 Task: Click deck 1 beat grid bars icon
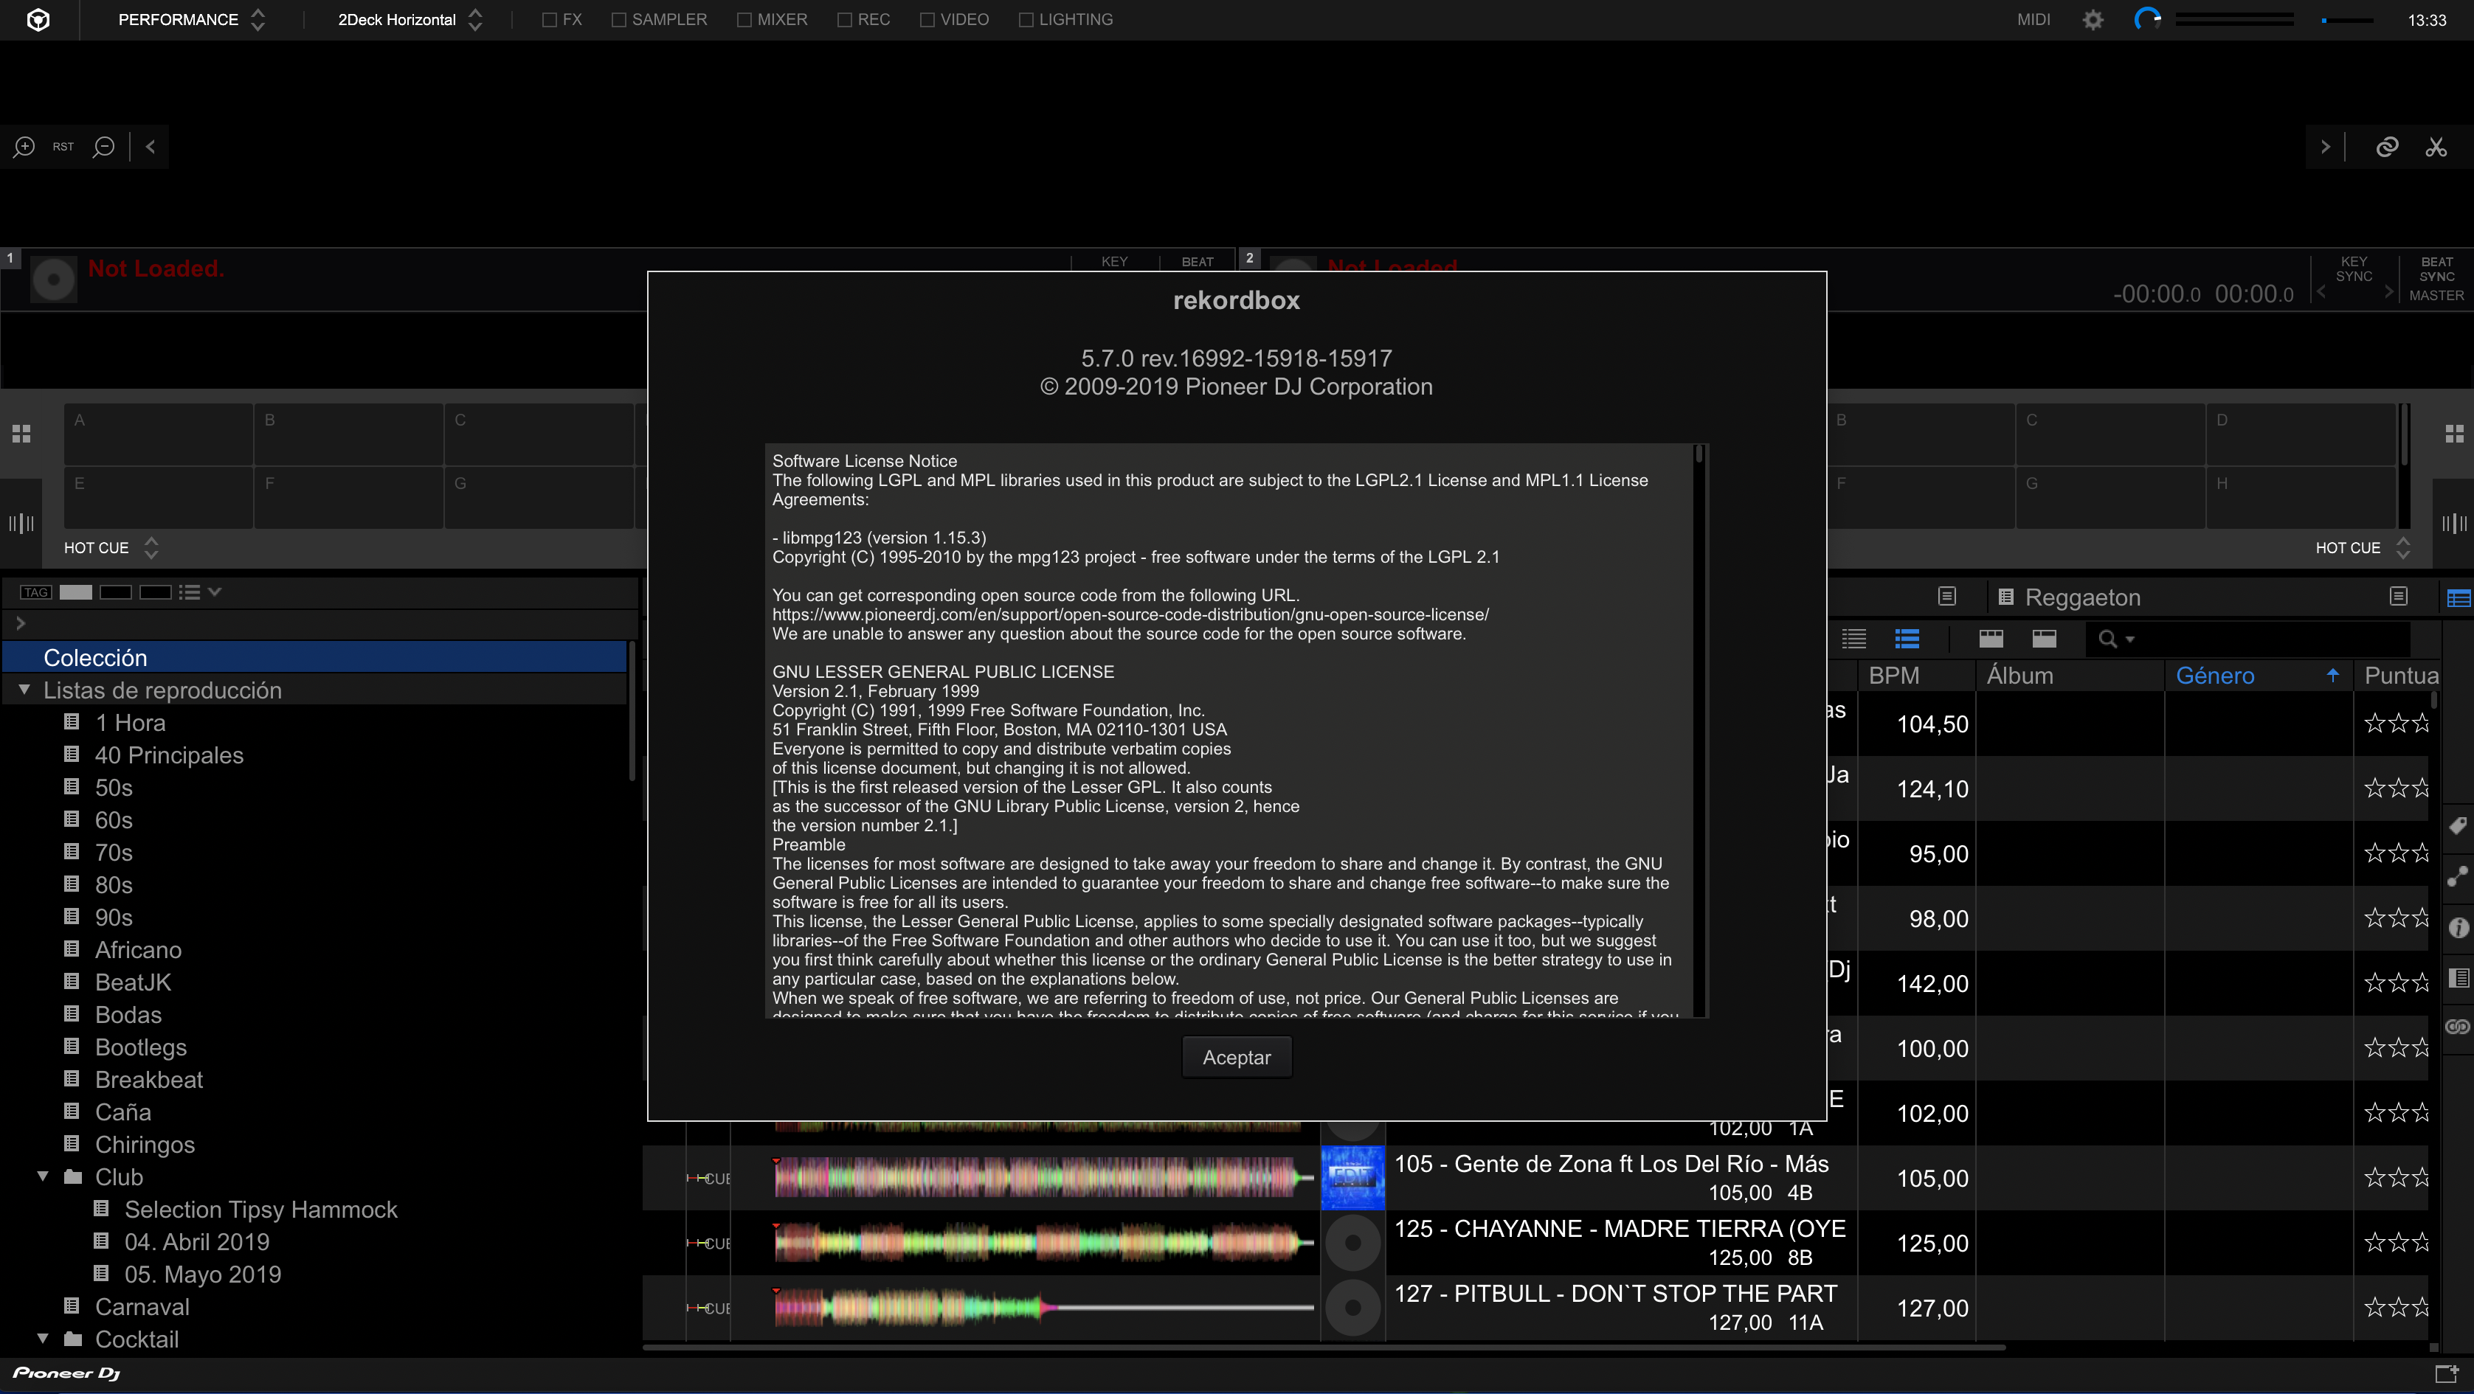(x=21, y=523)
